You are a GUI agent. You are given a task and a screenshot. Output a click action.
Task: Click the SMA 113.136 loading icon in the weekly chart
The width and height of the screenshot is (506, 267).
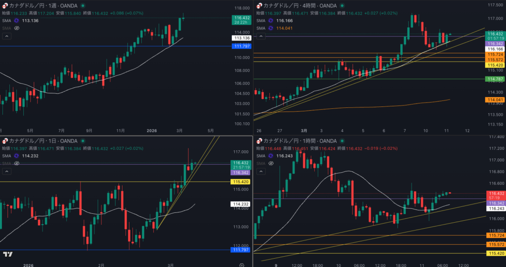coord(16,21)
